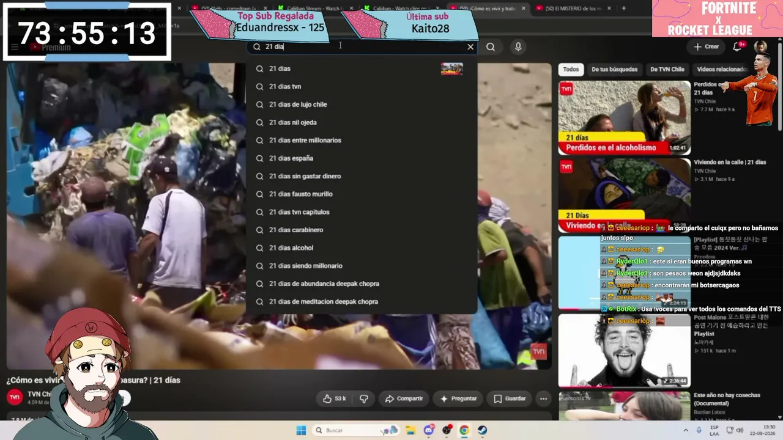The image size is (783, 440).
Task: Select the 'Todos' filter chip
Action: pyautogui.click(x=571, y=69)
